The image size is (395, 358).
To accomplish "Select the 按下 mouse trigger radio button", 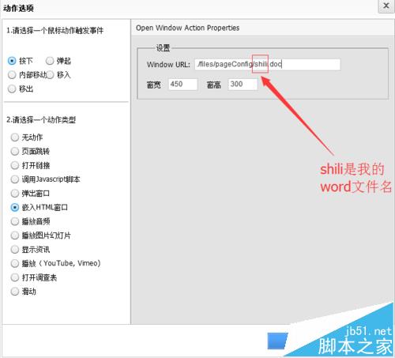I will pos(12,61).
